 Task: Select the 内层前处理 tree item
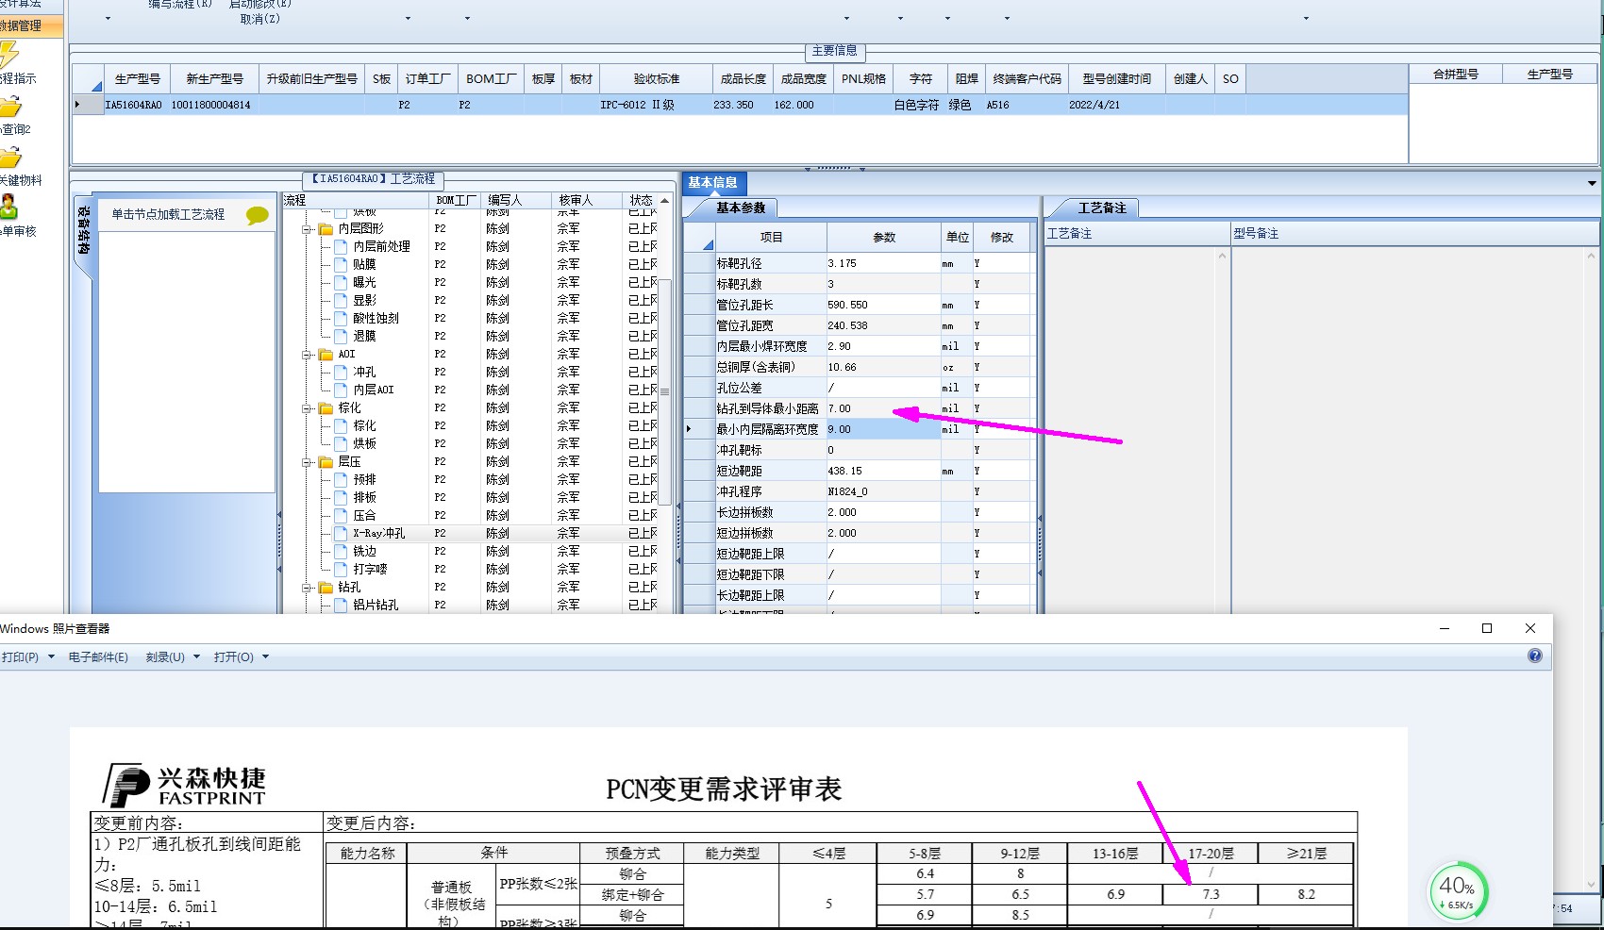click(x=381, y=246)
